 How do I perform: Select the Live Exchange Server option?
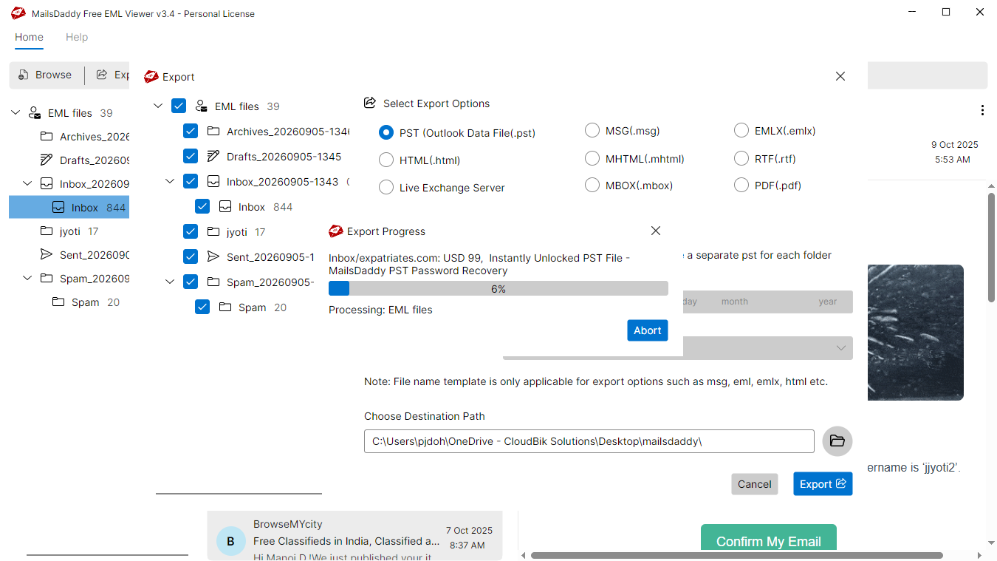tap(386, 187)
